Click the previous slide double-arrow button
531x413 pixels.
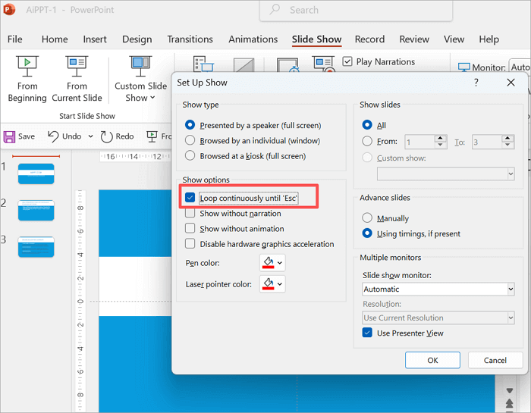click(509, 403)
